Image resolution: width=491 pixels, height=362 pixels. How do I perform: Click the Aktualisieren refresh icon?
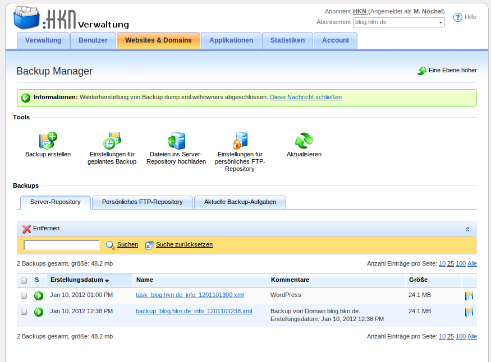(x=304, y=140)
